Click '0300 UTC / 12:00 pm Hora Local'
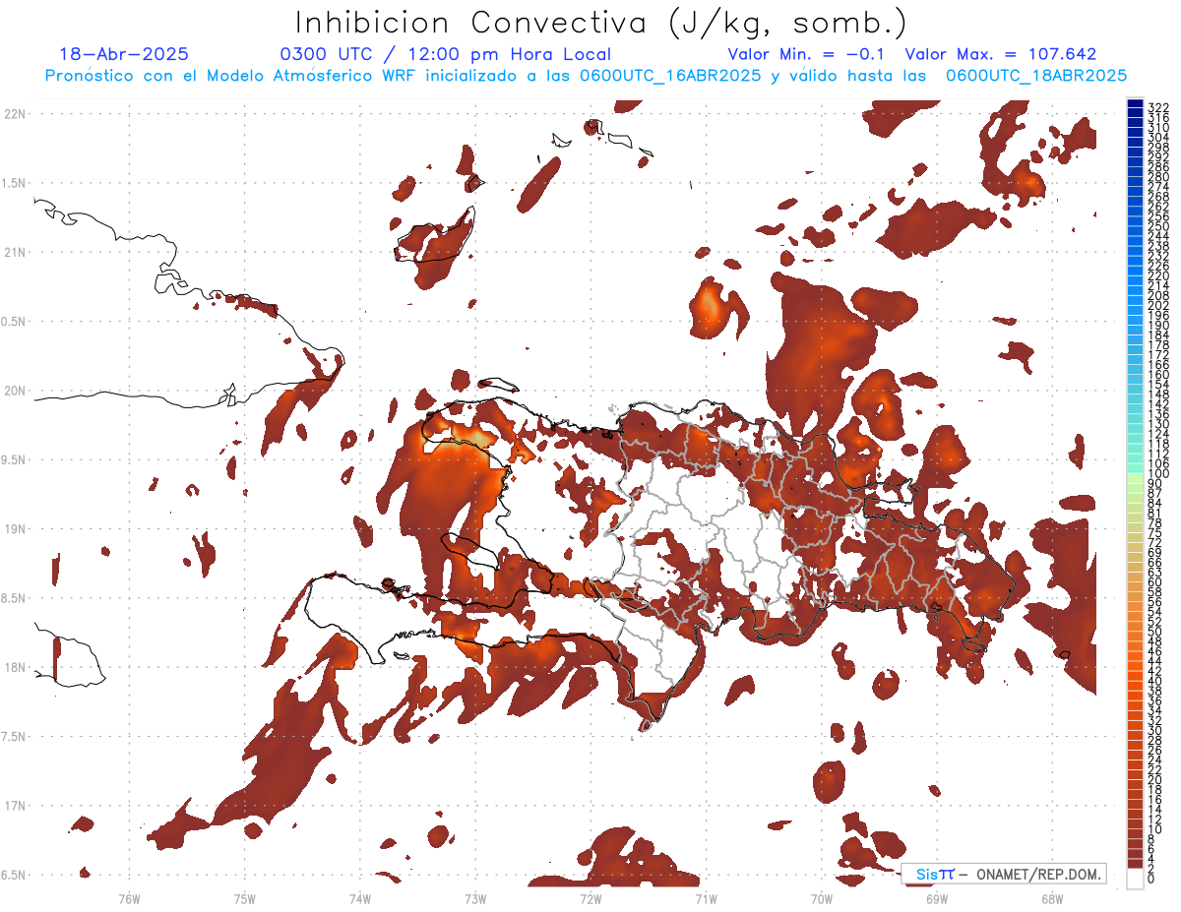 (446, 55)
